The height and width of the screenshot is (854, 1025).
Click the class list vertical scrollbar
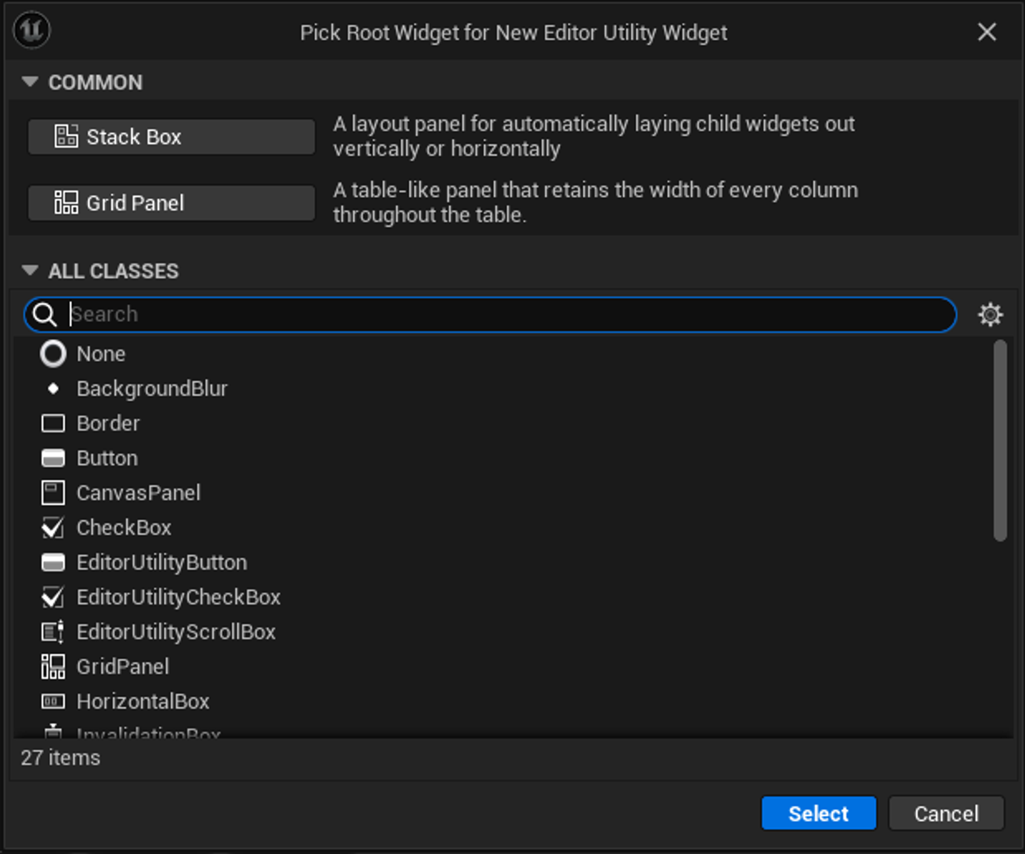click(x=999, y=441)
